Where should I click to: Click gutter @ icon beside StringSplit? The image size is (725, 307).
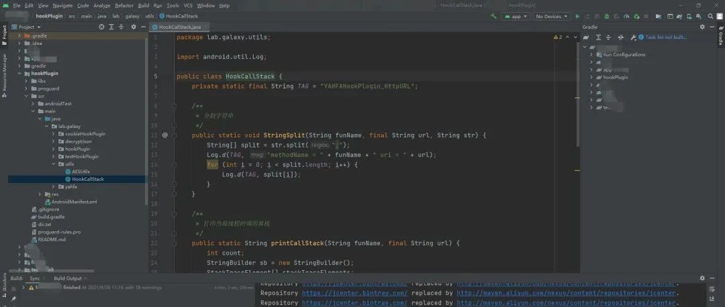tap(165, 135)
